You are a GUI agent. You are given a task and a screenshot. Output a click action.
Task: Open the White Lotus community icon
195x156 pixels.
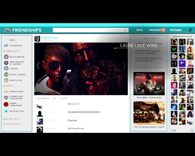(6, 80)
